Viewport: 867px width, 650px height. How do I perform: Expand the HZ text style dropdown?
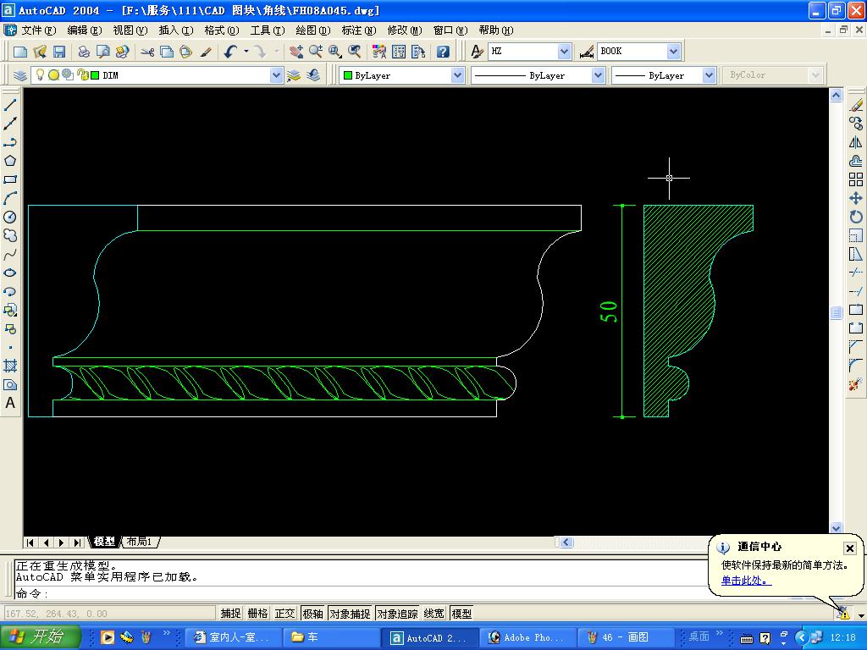click(x=565, y=52)
